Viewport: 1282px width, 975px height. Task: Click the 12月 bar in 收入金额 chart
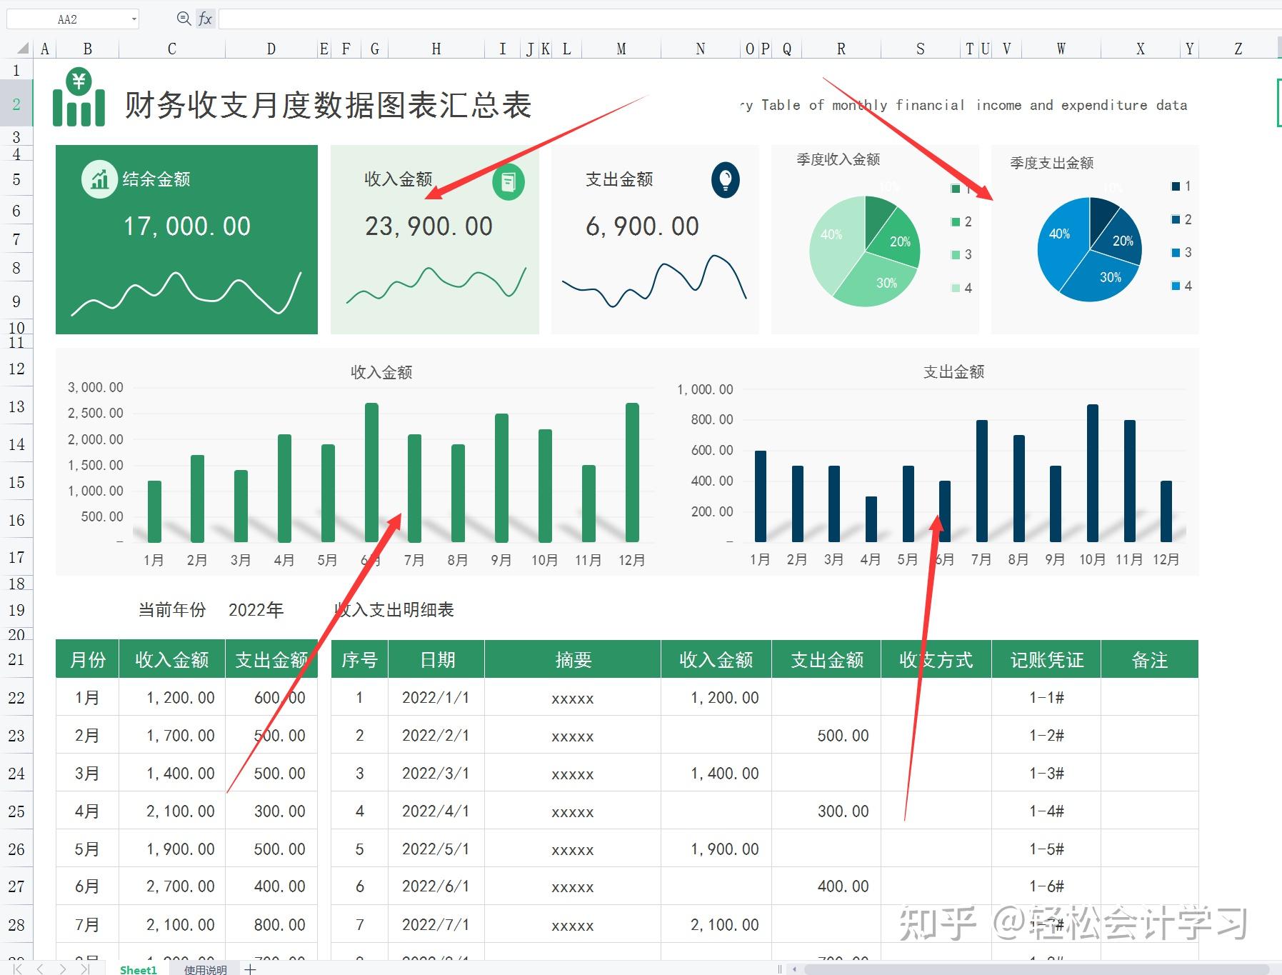[x=632, y=472]
